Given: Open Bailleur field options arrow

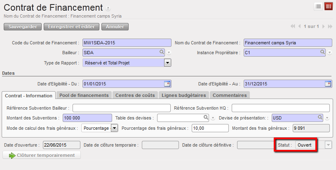Looking at the screenshot, I should tap(169, 53).
